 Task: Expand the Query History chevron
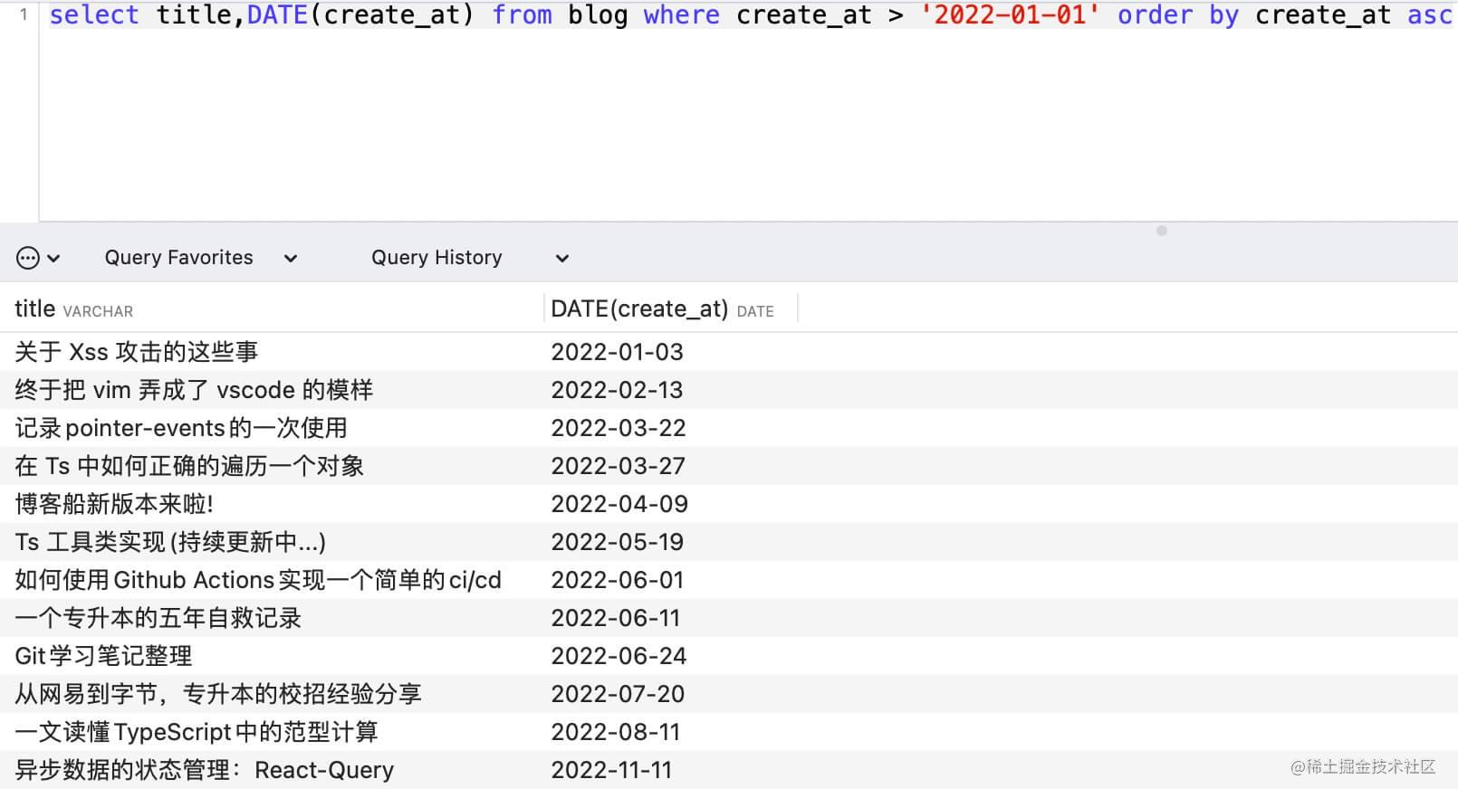click(x=562, y=259)
